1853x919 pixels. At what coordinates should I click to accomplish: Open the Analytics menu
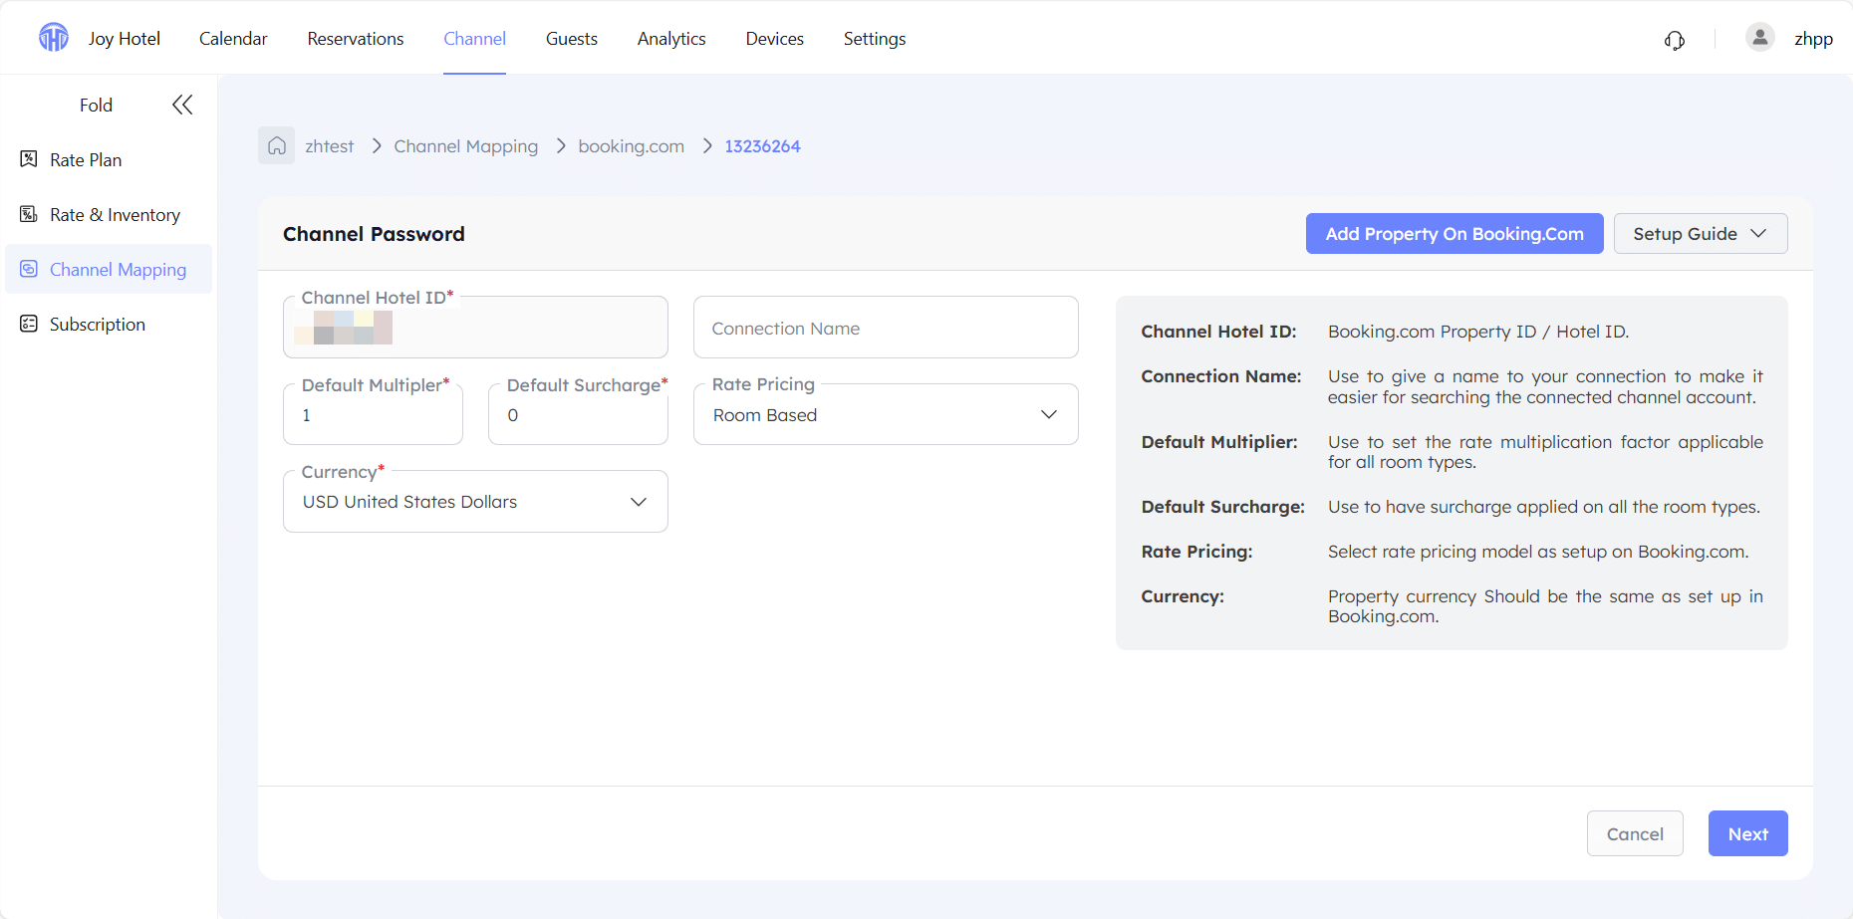coord(671,39)
